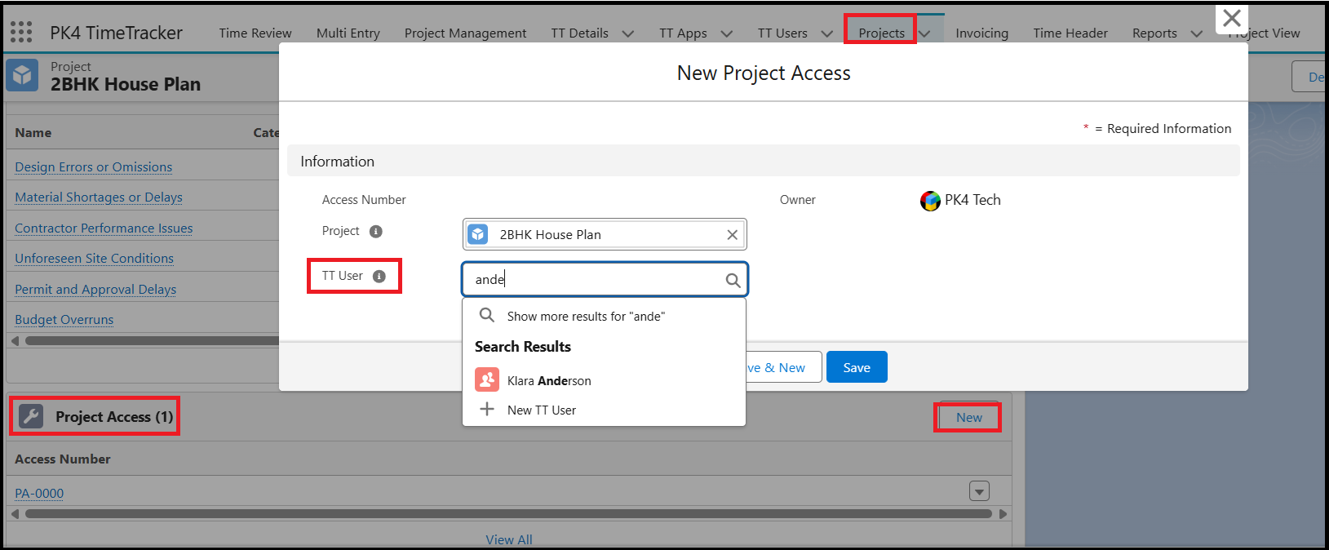The width and height of the screenshot is (1329, 550).
Task: Click the Name column header
Action: [x=33, y=133]
